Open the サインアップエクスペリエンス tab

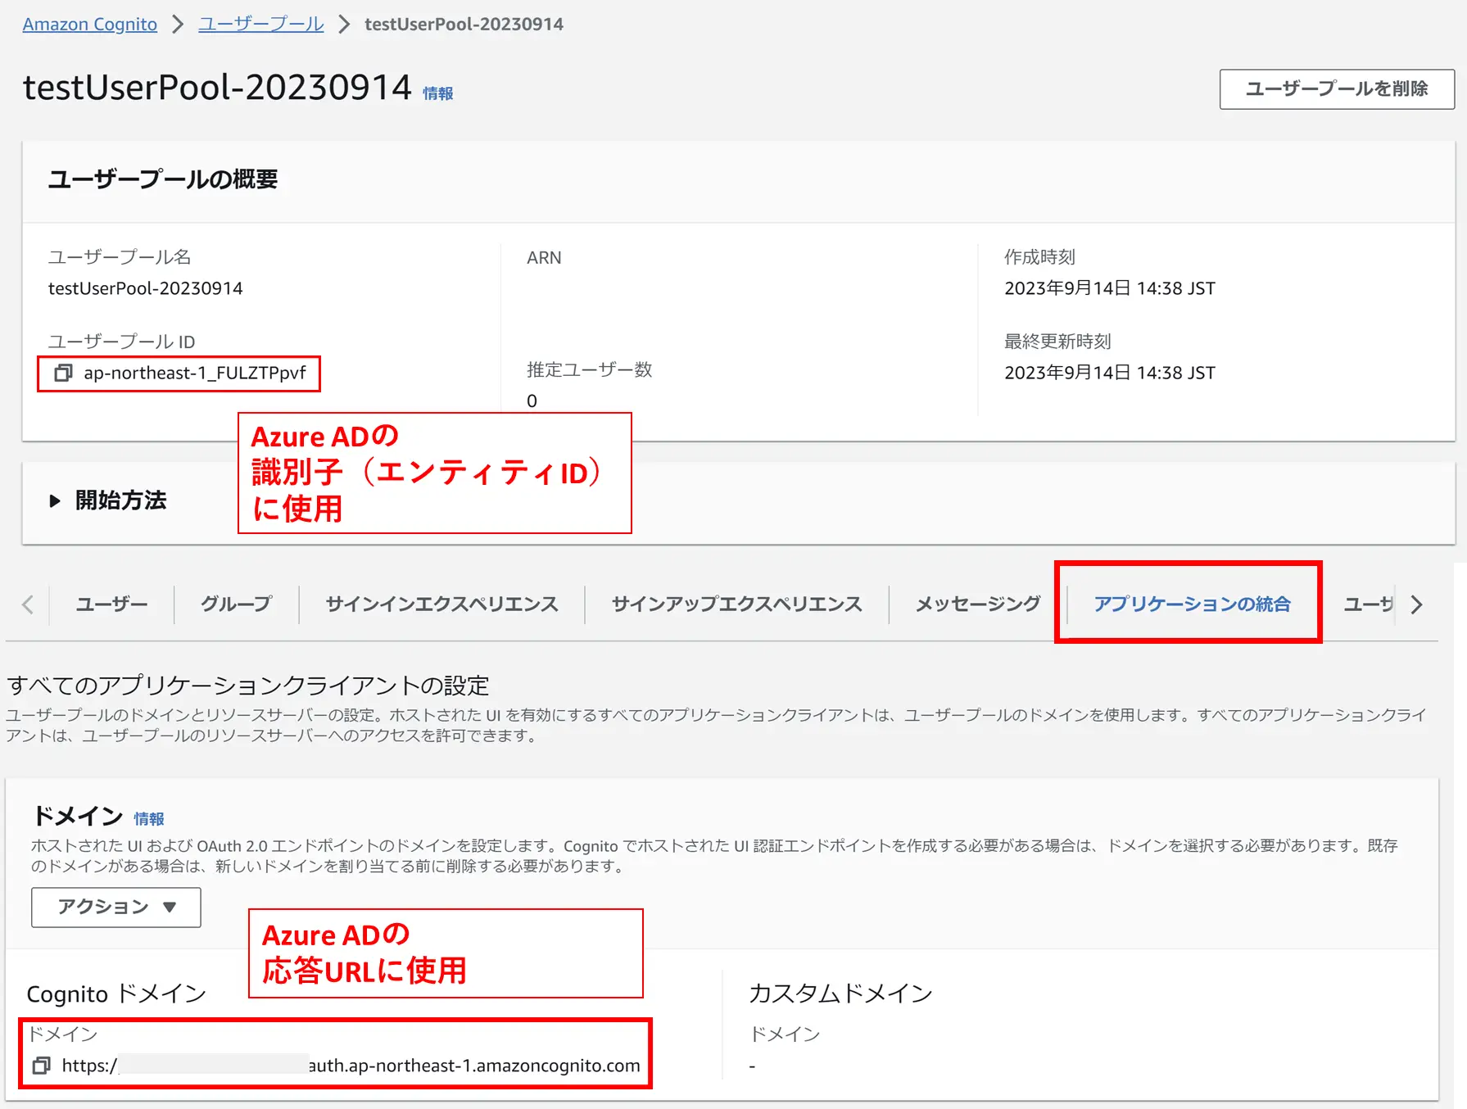(736, 604)
